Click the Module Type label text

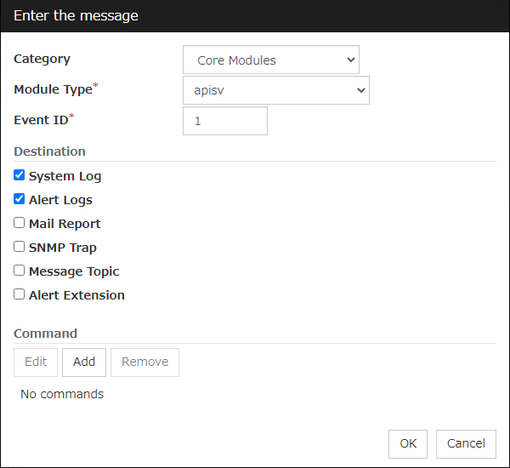click(x=53, y=90)
